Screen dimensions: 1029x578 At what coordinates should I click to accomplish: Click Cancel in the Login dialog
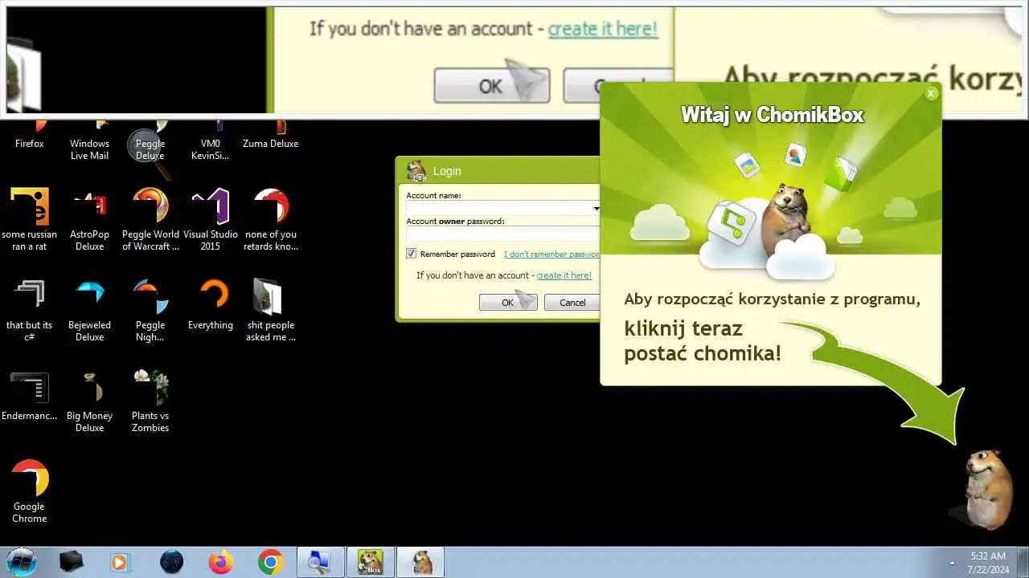pyautogui.click(x=572, y=303)
